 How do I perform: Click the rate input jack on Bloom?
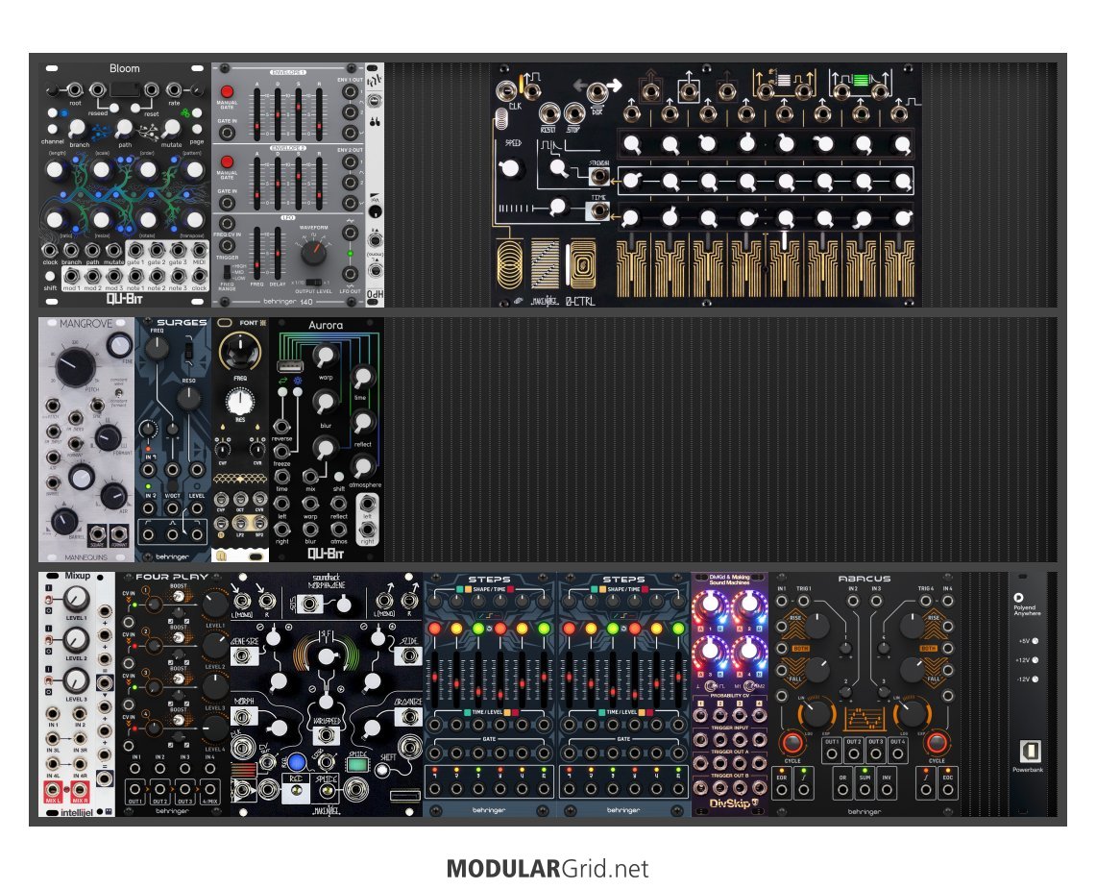click(x=174, y=90)
